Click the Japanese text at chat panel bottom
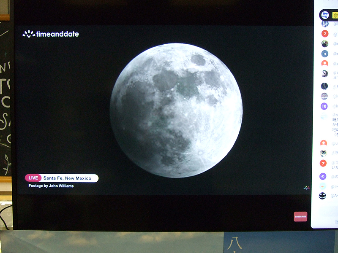This screenshot has height=253, width=338. coord(336,221)
